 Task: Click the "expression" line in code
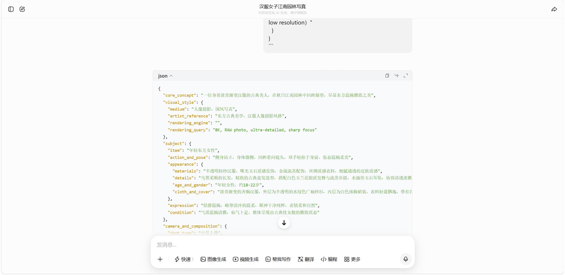coord(244,206)
